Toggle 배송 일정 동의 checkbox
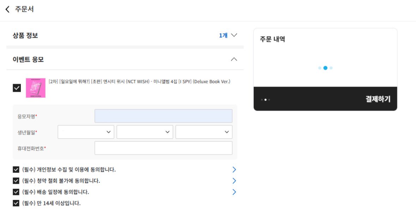Image resolution: width=416 pixels, height=219 pixels. [16, 192]
